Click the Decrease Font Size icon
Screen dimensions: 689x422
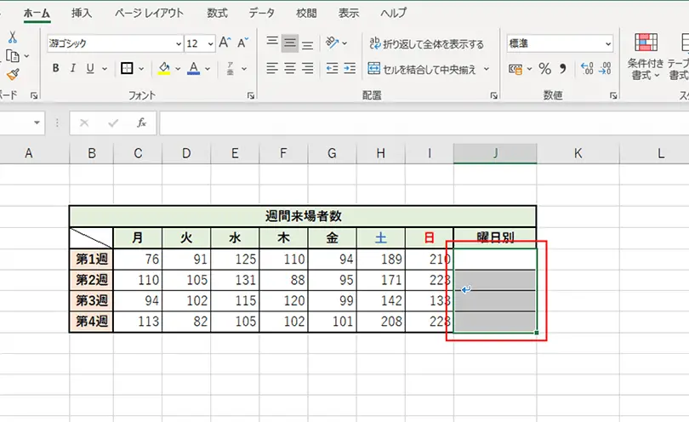tap(242, 43)
